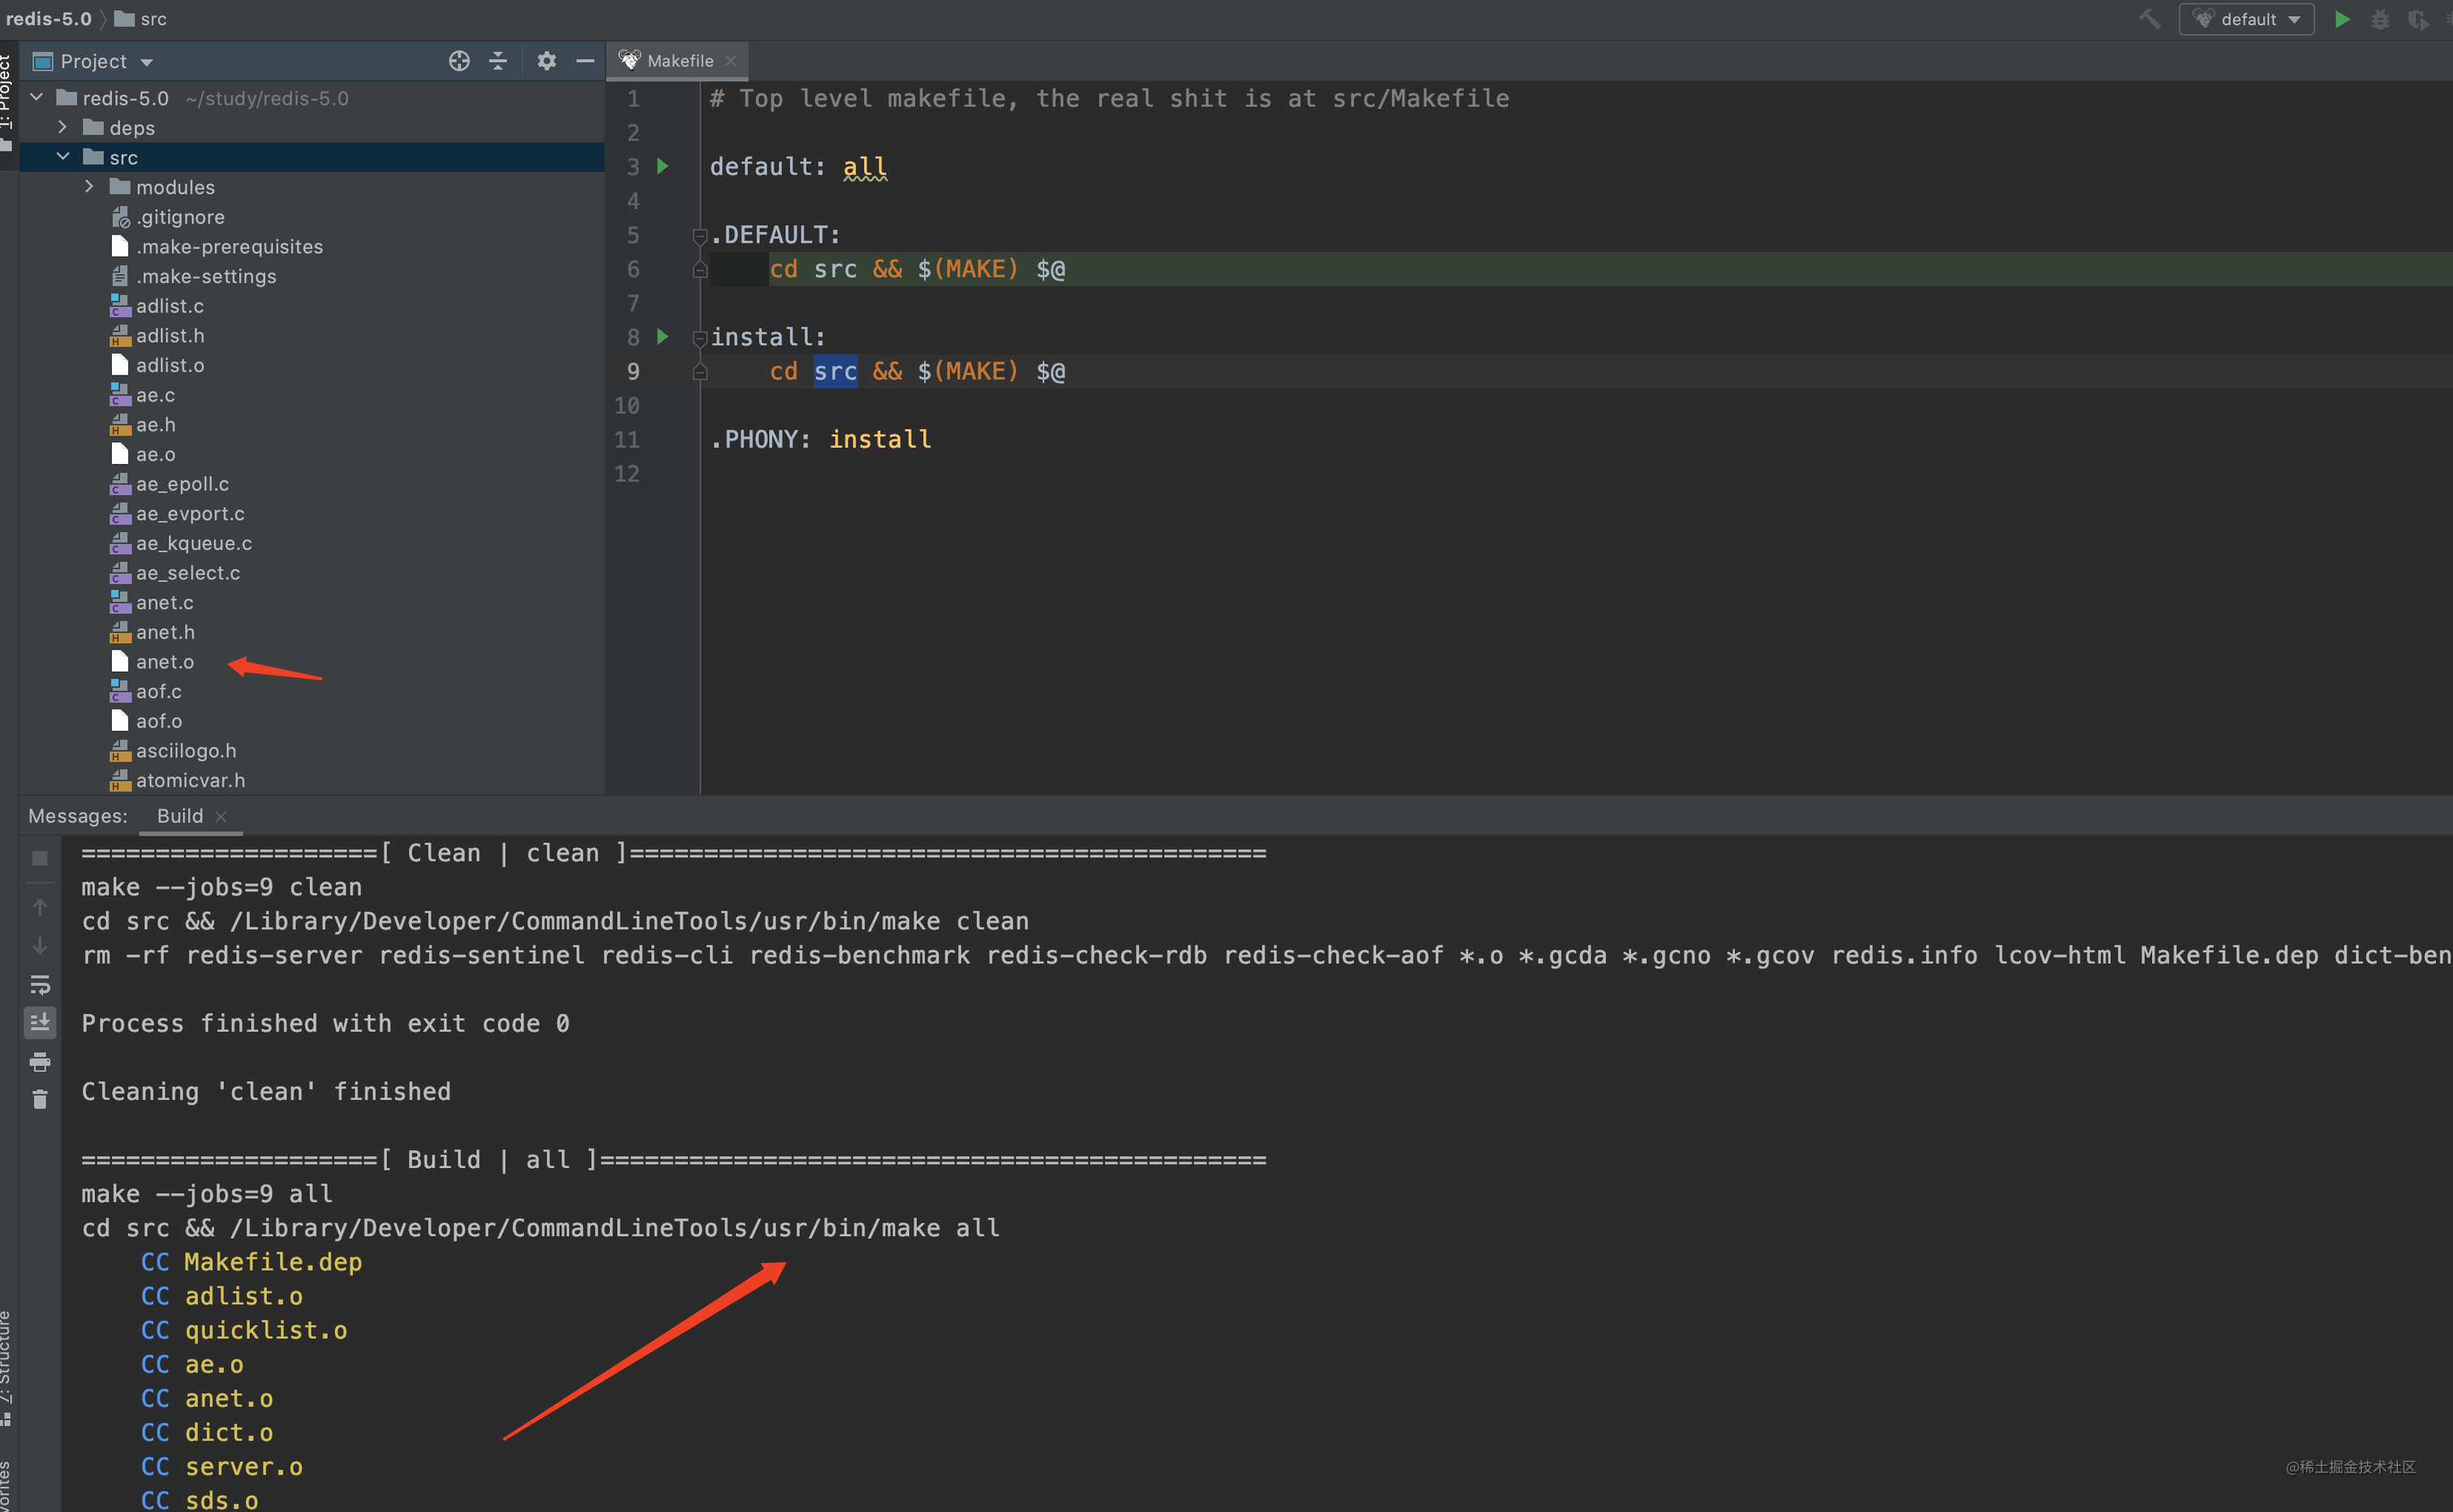Click 'Process finished with exit code 0' line
This screenshot has width=2453, height=1512.
325,1024
